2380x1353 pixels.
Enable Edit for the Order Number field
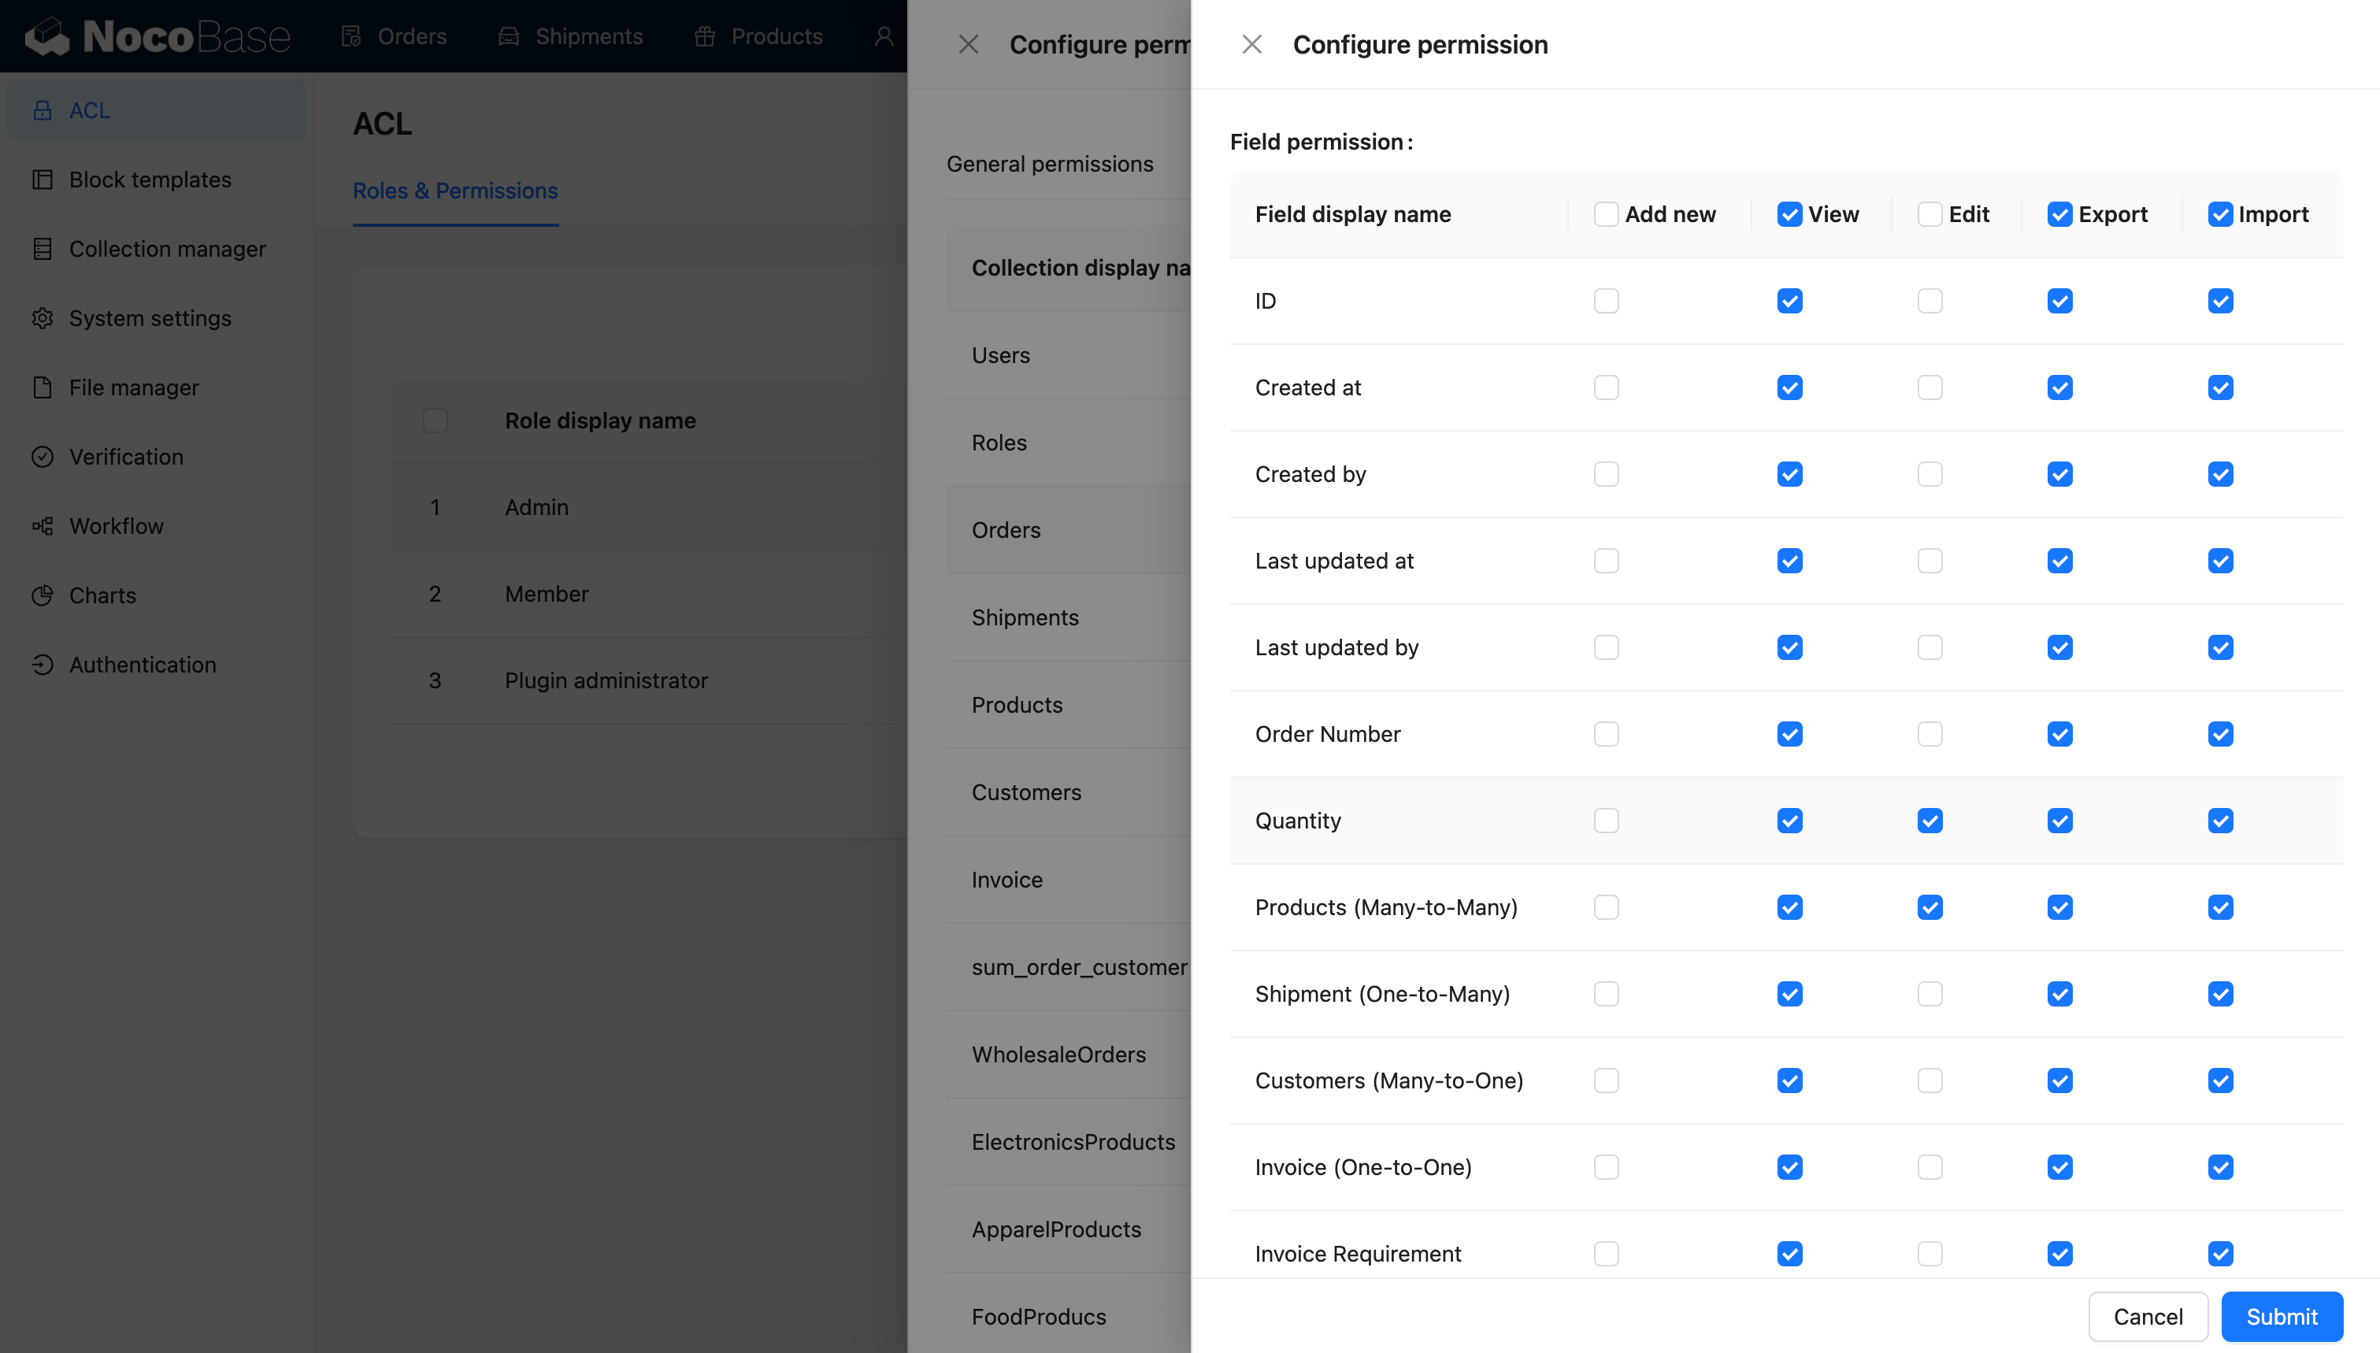coord(1930,734)
